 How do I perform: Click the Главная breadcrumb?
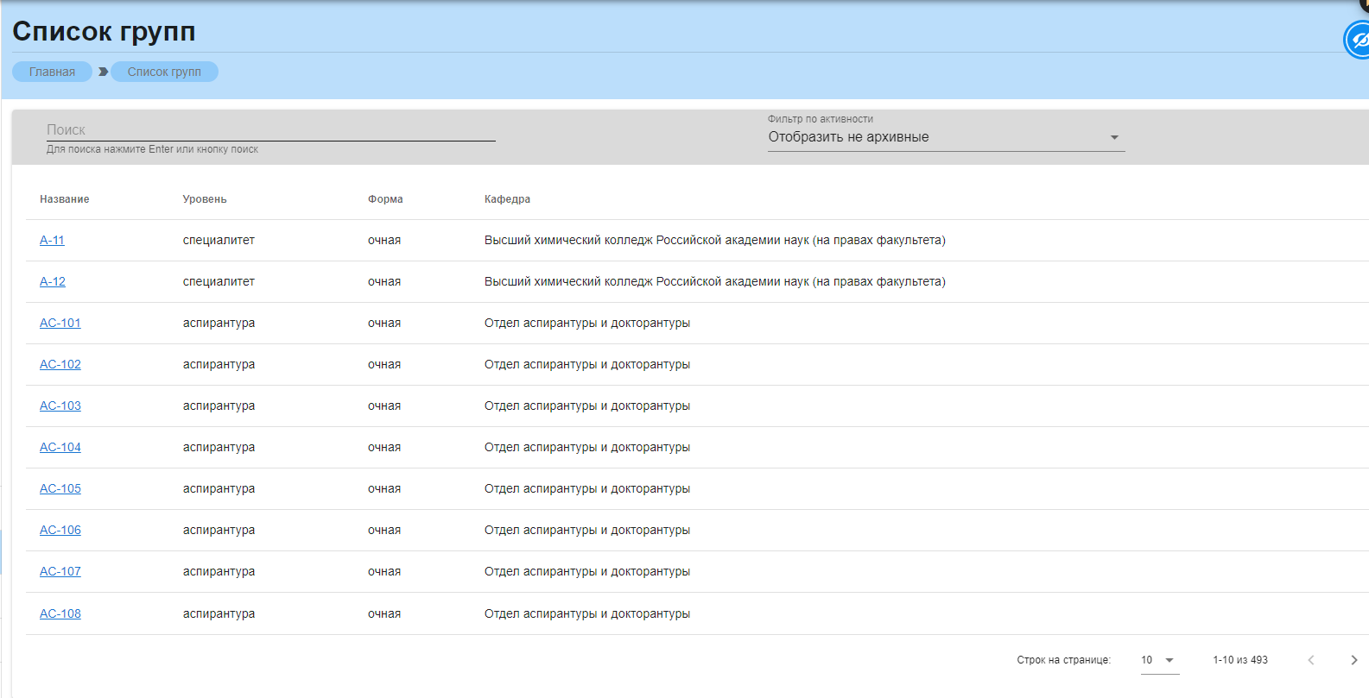pos(52,72)
